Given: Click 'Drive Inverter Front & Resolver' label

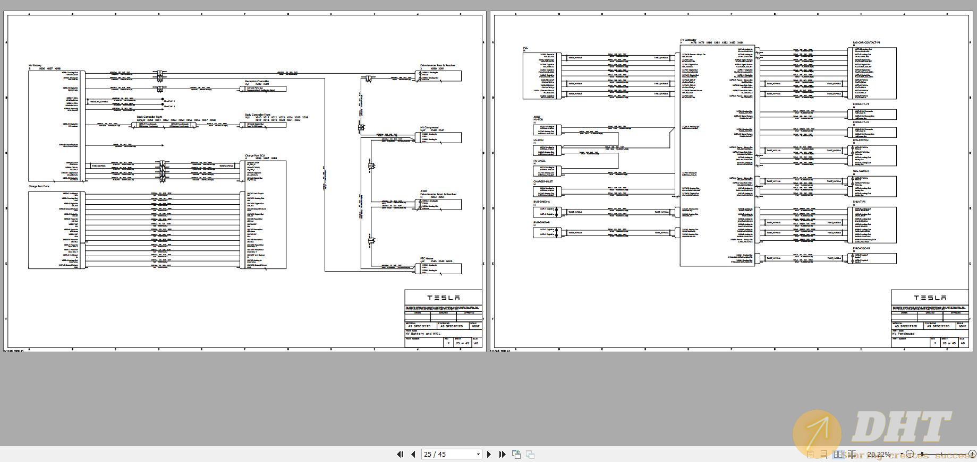Looking at the screenshot, I should click(x=438, y=194).
